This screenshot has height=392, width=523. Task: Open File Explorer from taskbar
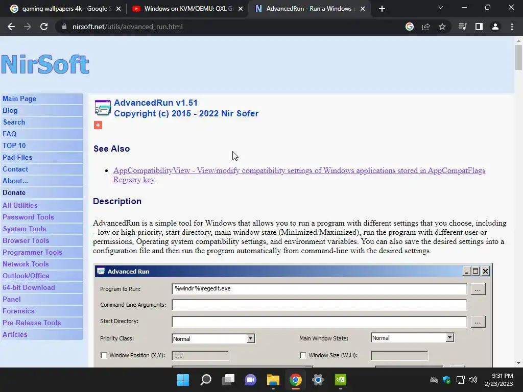click(x=273, y=380)
